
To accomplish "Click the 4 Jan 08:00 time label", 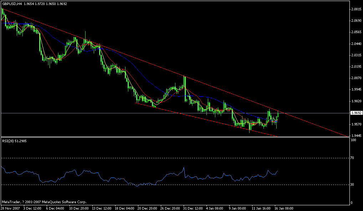I will [215, 209].
